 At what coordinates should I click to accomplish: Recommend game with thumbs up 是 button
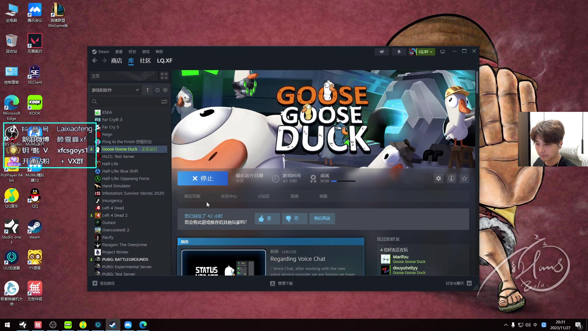(x=267, y=219)
